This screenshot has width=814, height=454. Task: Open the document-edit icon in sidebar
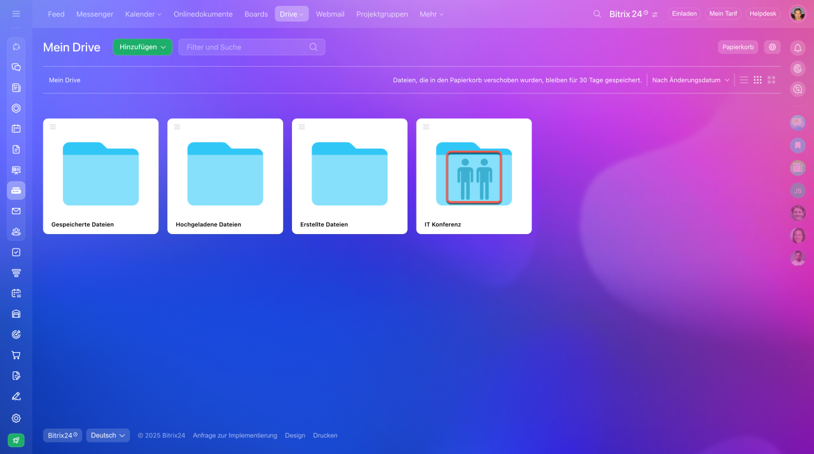[x=16, y=375]
